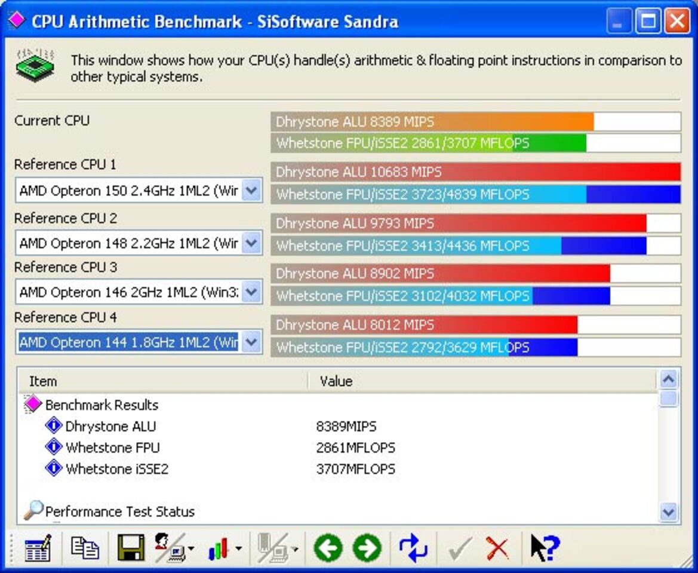This screenshot has width=698, height=573.
Task: Click the grey checkmark OK icon
Action: tap(460, 549)
